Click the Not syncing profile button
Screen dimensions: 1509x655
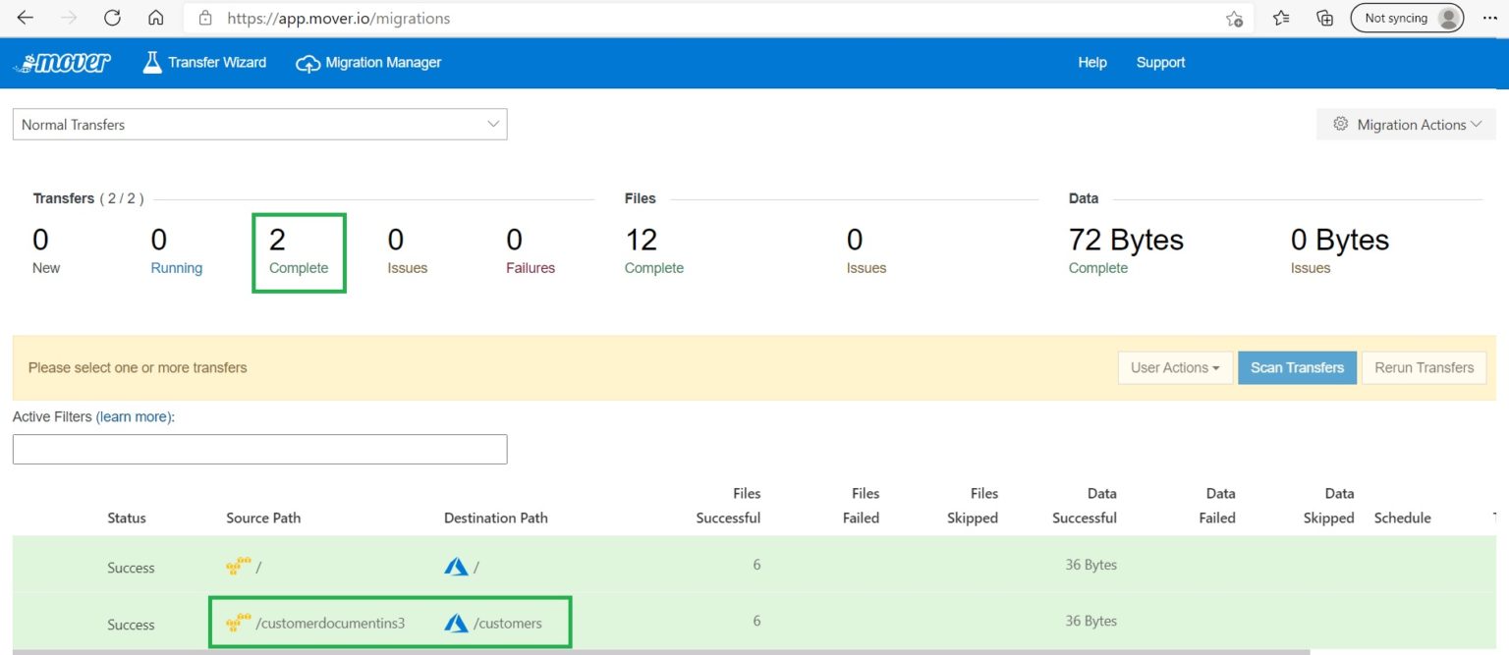pyautogui.click(x=1407, y=18)
